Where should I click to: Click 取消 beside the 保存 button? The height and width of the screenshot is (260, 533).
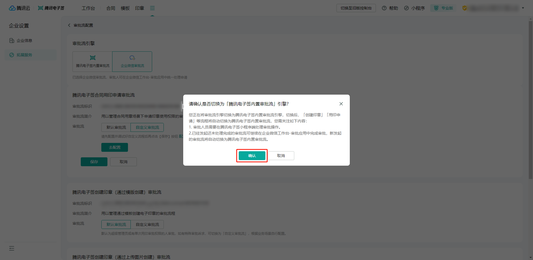coord(124,162)
